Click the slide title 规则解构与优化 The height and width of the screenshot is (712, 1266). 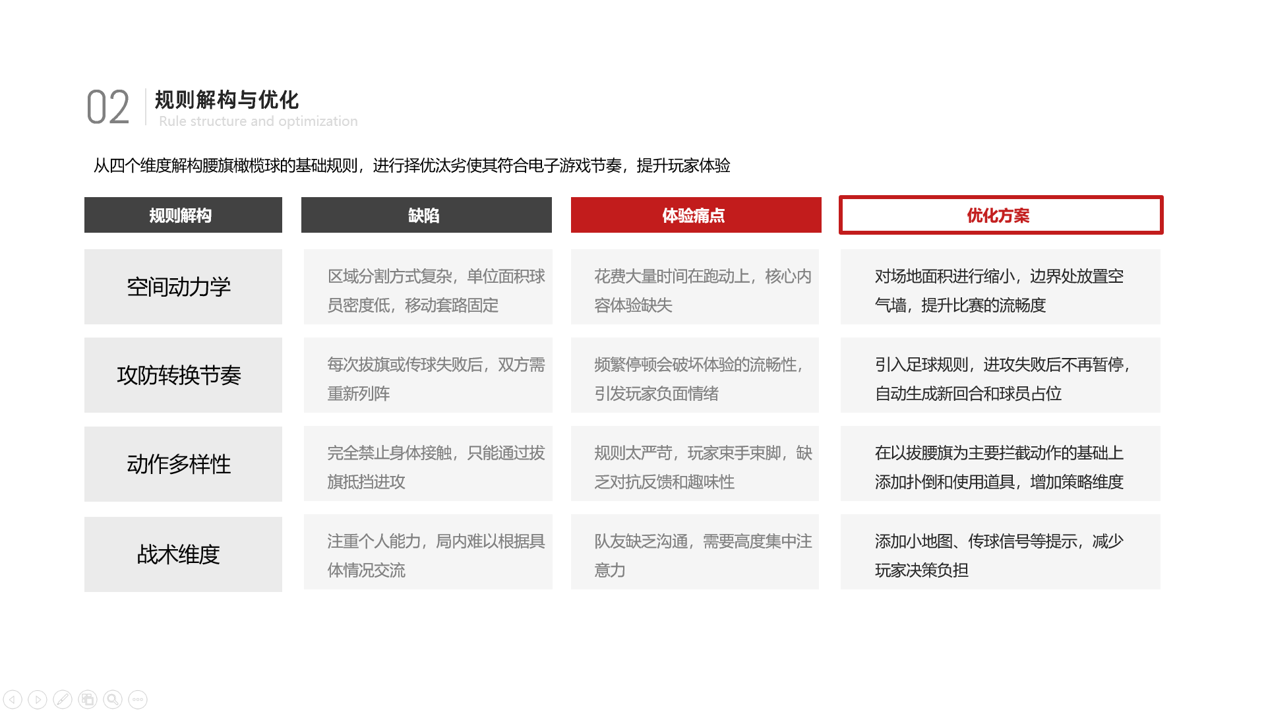pyautogui.click(x=227, y=100)
